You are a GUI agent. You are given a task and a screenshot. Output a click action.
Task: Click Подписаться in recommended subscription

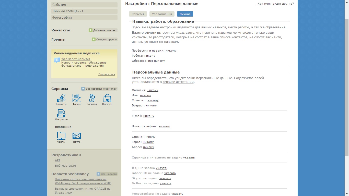pyautogui.click(x=107, y=74)
